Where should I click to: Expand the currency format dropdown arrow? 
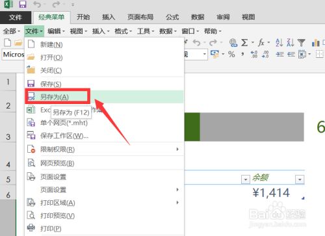223,54
